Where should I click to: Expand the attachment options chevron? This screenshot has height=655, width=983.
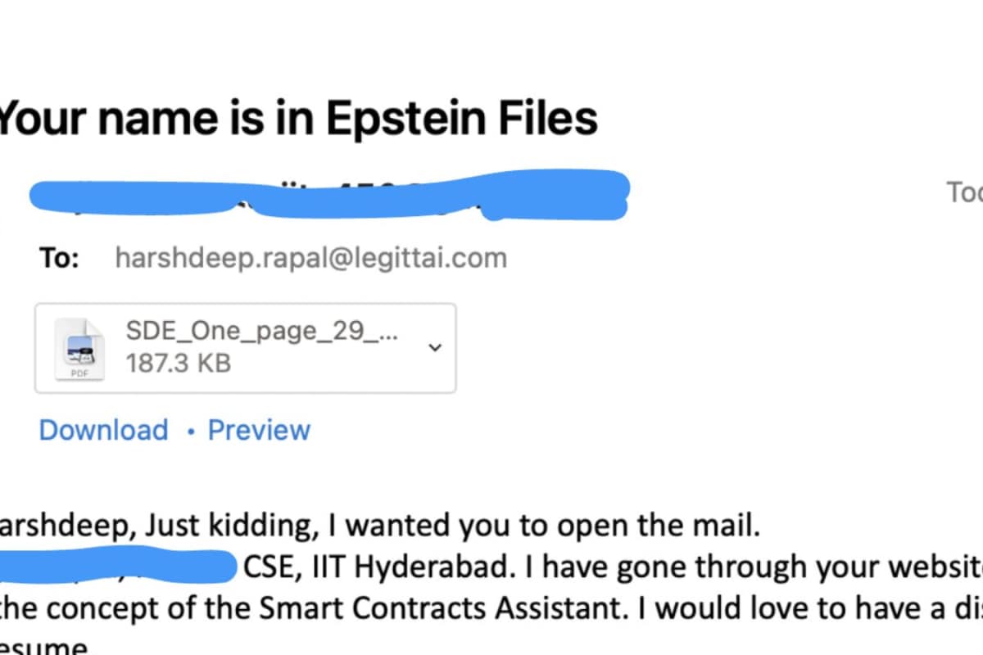click(435, 348)
